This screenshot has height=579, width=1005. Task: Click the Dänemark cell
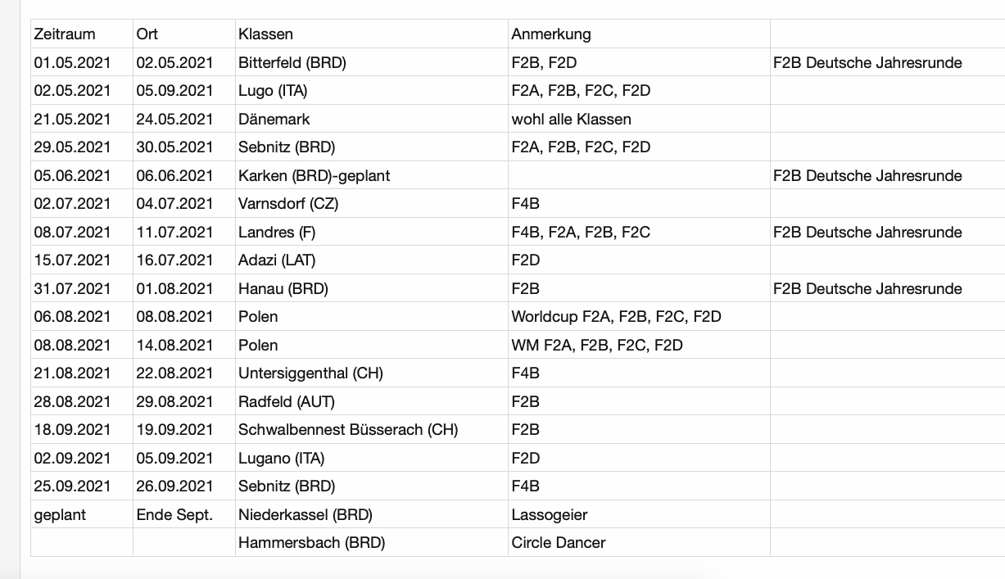pos(371,119)
